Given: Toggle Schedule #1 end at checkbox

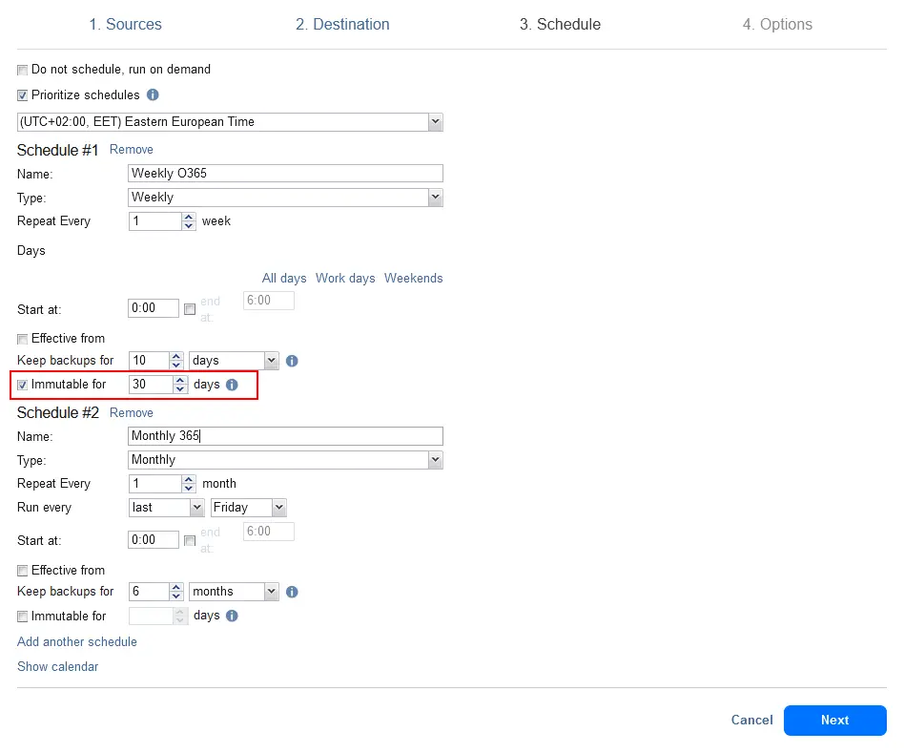Looking at the screenshot, I should pyautogui.click(x=190, y=309).
